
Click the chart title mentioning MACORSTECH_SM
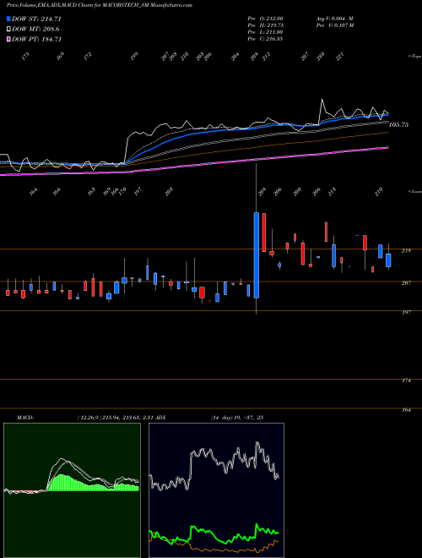click(100, 6)
